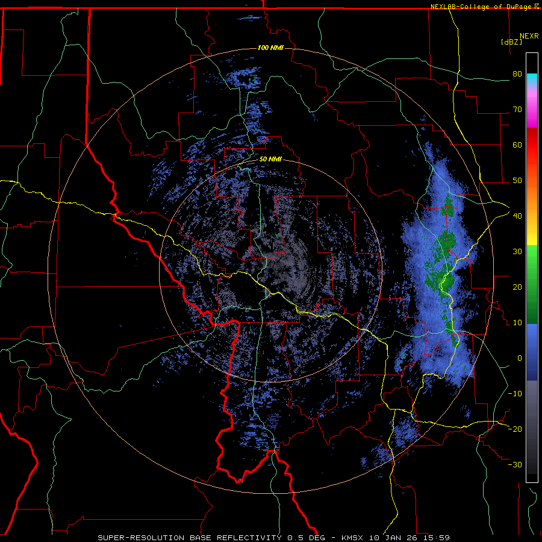Image resolution: width=542 pixels, height=542 pixels.
Task: Click the 0 value on dBZ scale
Action: (x=520, y=358)
